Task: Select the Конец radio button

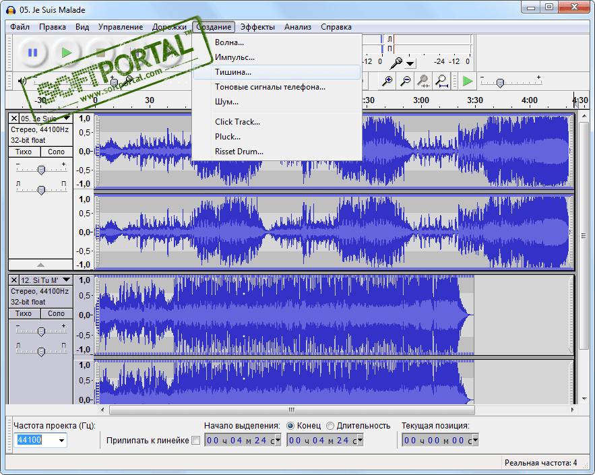Action: tap(290, 426)
